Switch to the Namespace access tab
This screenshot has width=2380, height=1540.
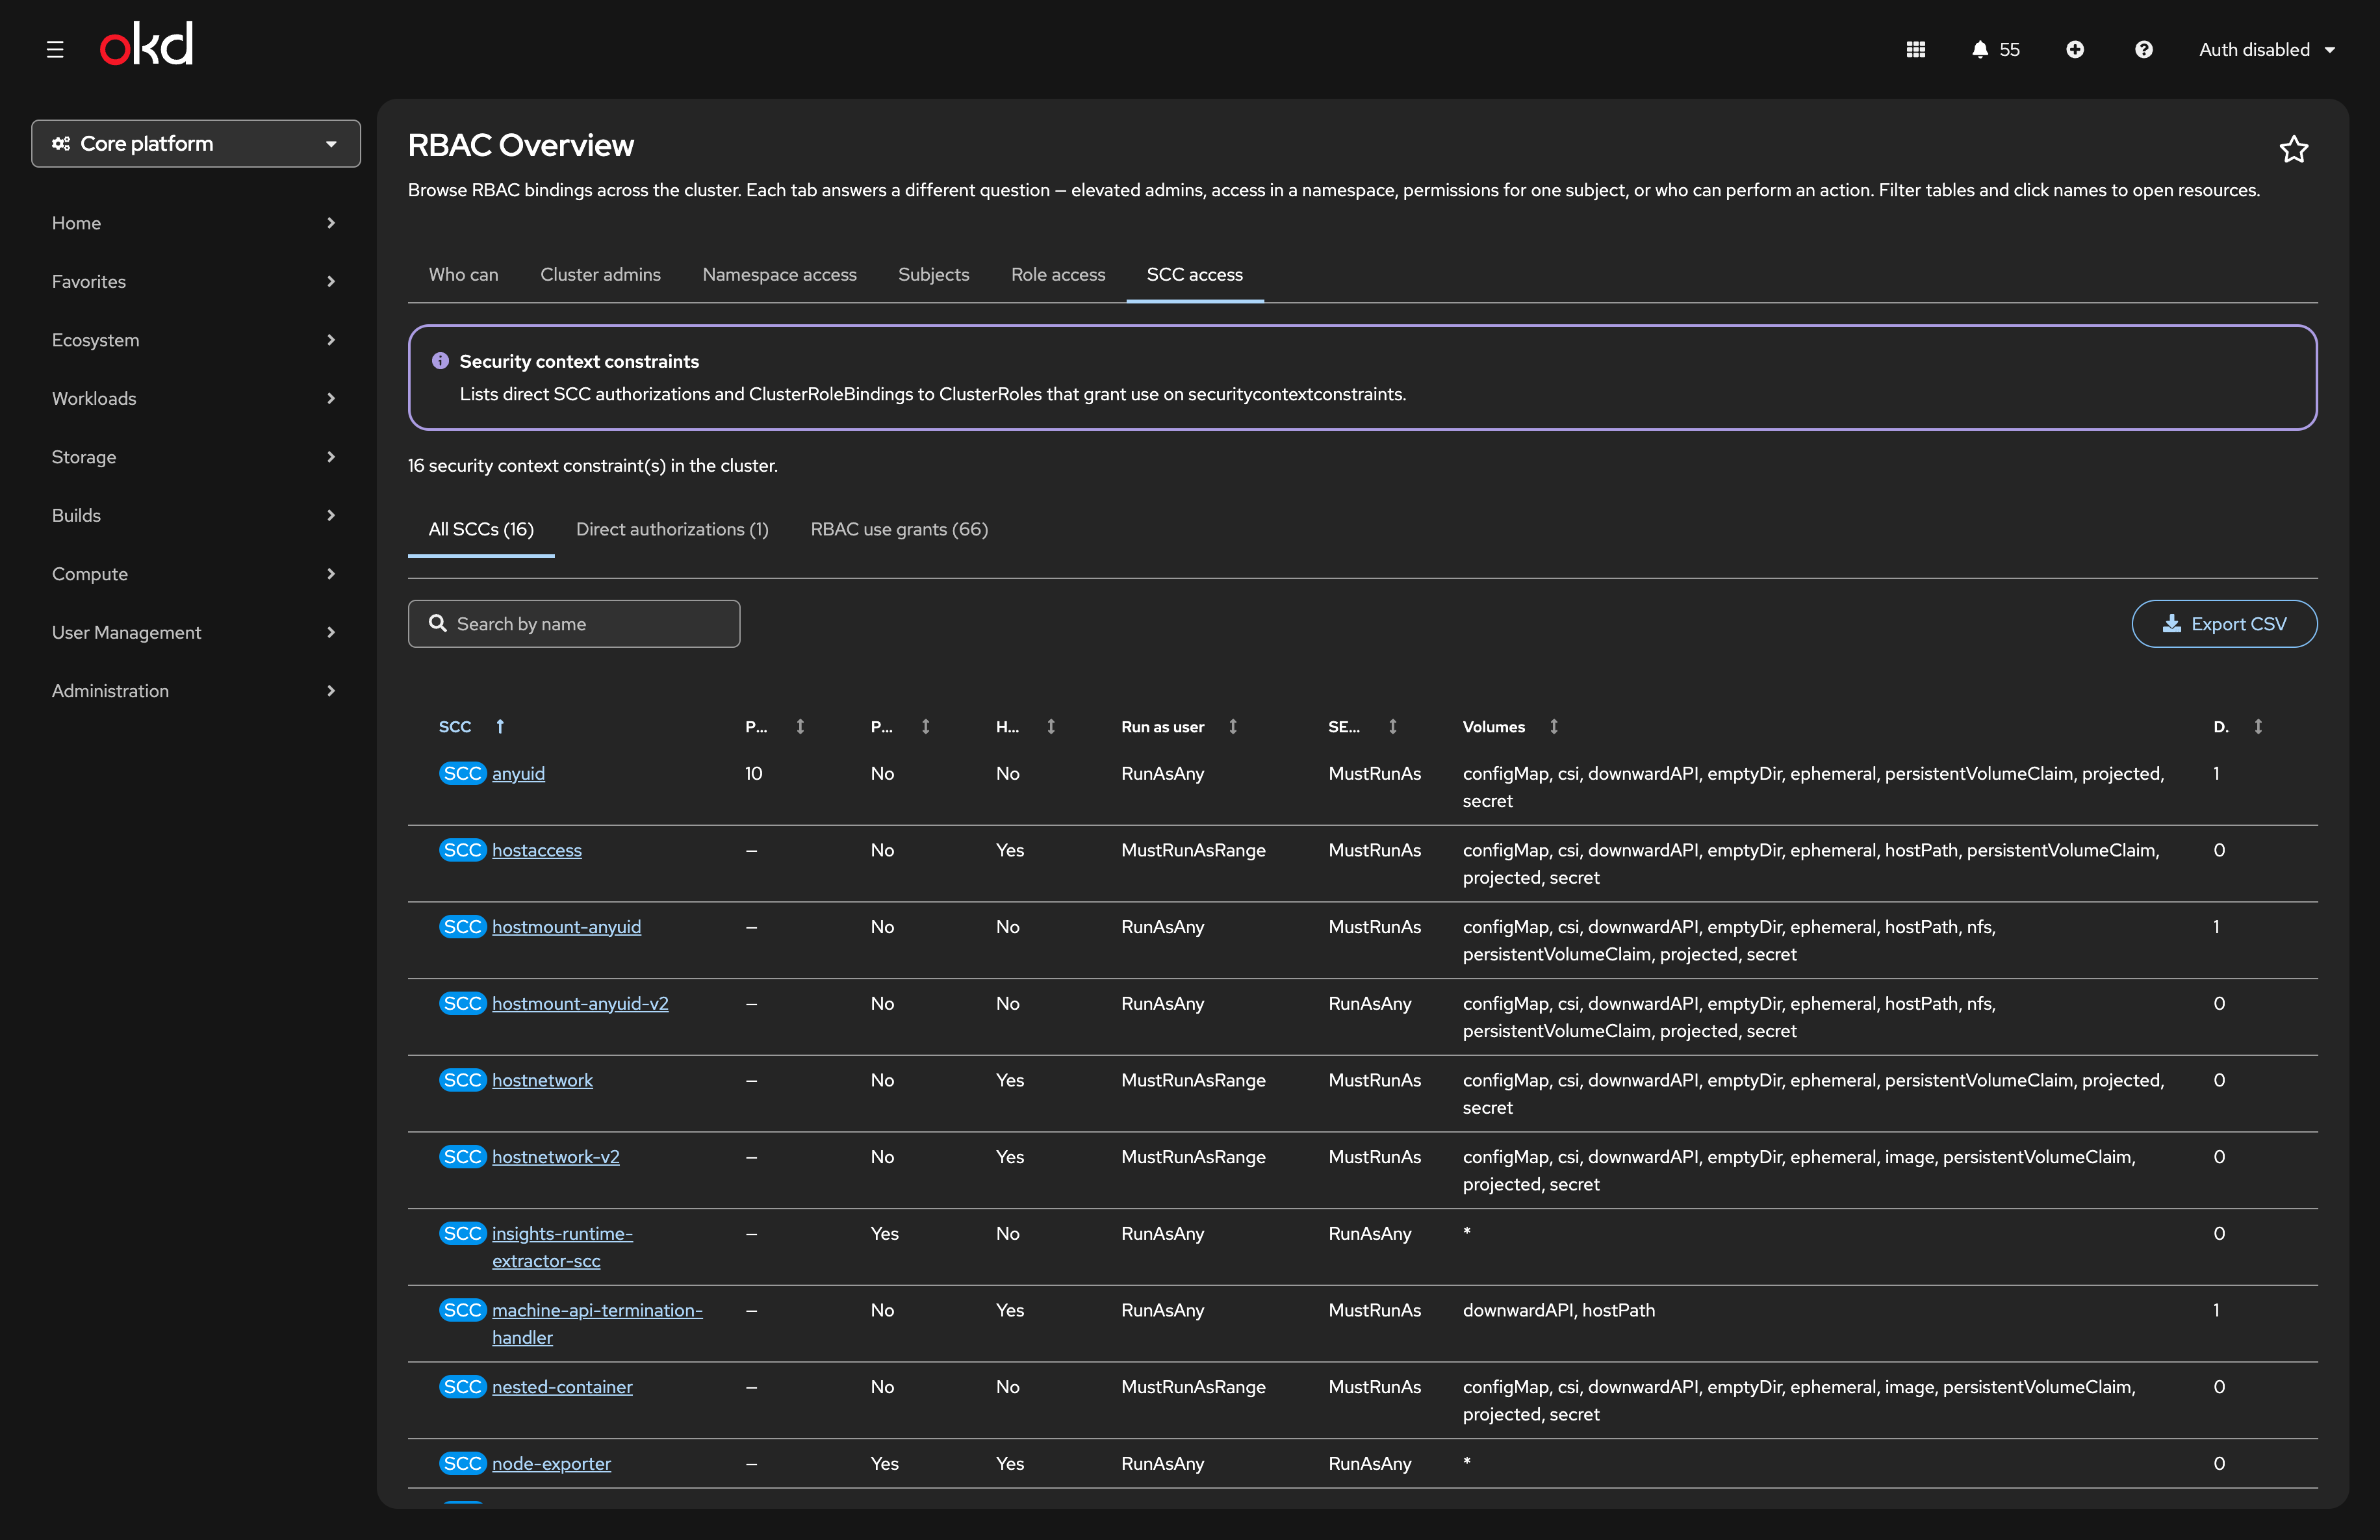pyautogui.click(x=779, y=274)
